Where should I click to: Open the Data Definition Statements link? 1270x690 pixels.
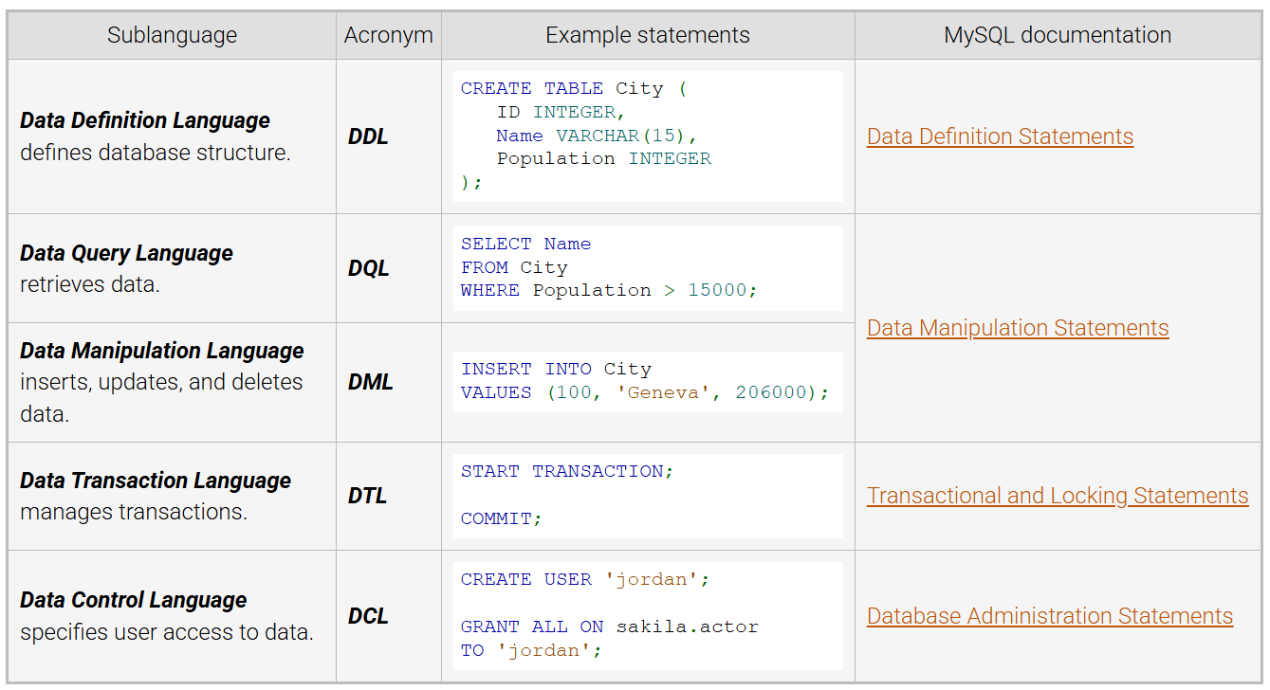[1000, 136]
